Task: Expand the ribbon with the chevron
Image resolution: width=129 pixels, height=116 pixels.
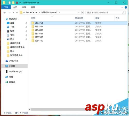Action: (x=122, y=7)
